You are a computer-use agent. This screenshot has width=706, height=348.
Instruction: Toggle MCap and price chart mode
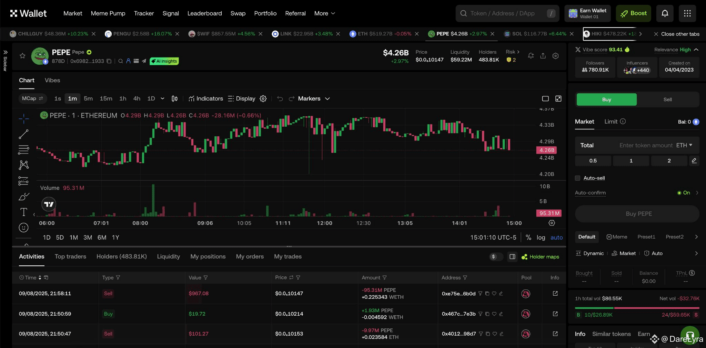click(x=32, y=99)
